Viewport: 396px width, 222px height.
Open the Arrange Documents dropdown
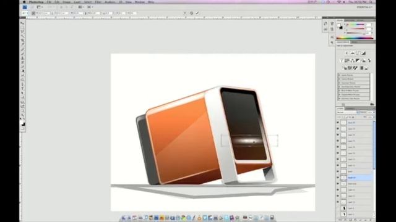81,7
